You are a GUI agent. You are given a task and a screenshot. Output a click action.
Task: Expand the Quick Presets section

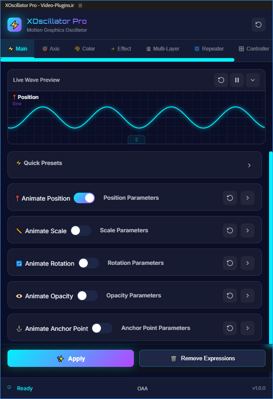click(249, 165)
